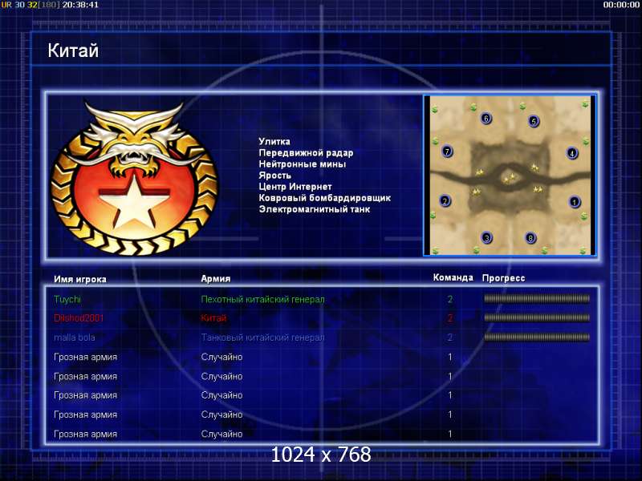Image resolution: width=642 pixels, height=481 pixels.
Task: Click team number in Tuychi row
Action: coord(450,299)
